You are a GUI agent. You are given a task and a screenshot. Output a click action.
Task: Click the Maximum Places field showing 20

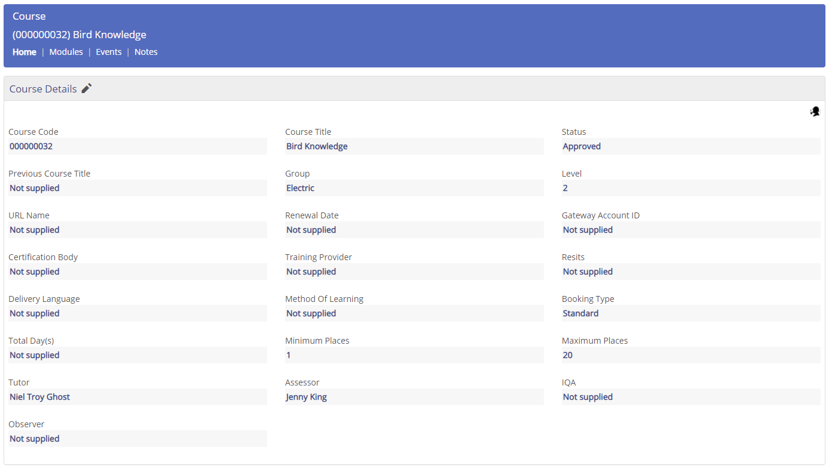691,355
